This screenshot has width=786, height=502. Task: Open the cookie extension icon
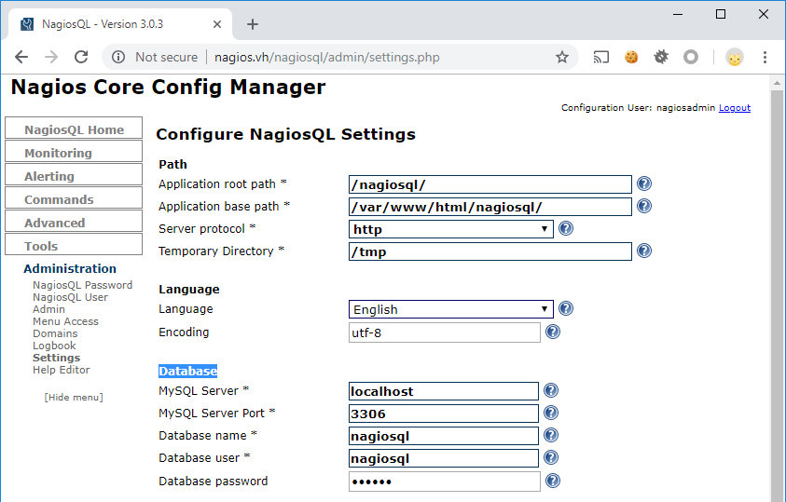(x=631, y=57)
